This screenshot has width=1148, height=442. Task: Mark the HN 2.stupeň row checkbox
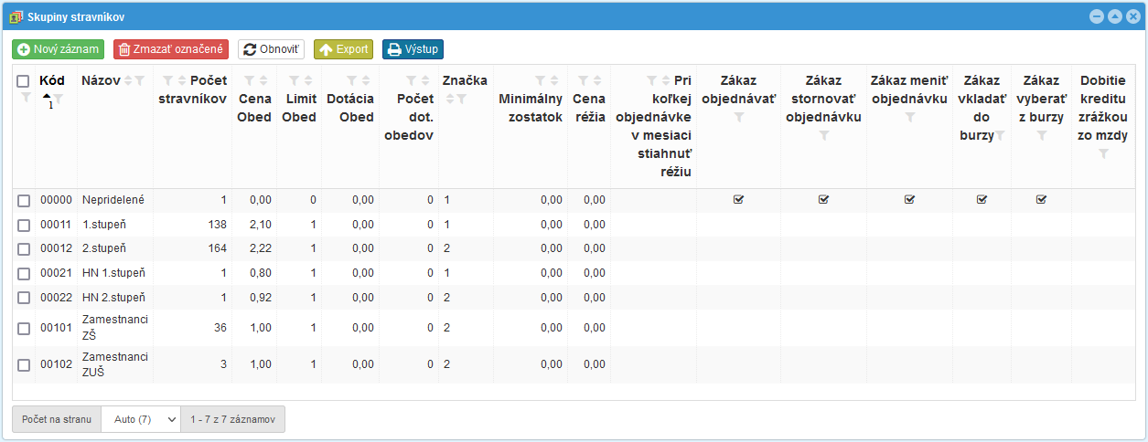[x=24, y=298]
